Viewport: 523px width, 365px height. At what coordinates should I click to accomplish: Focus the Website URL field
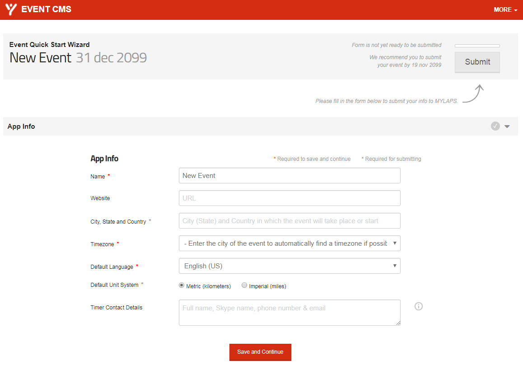[290, 198]
